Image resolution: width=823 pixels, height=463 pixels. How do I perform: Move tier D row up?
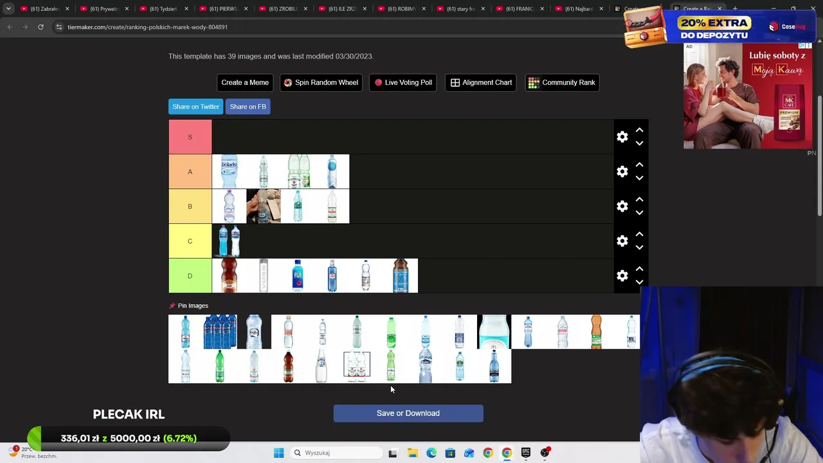click(639, 269)
